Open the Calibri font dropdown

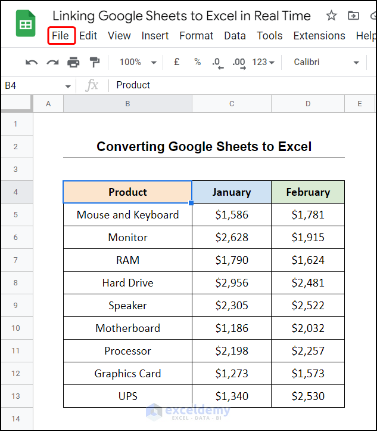tap(328, 62)
